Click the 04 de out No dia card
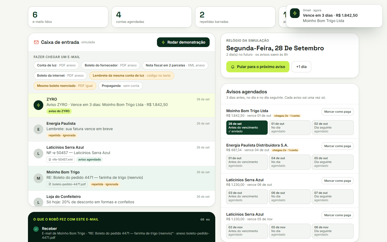This screenshot has width=387, height=242. coord(290,162)
